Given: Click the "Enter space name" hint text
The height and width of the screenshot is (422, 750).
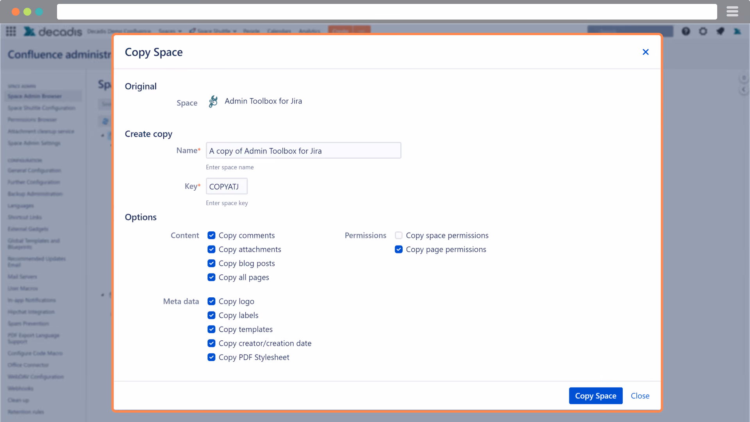Looking at the screenshot, I should pyautogui.click(x=230, y=167).
